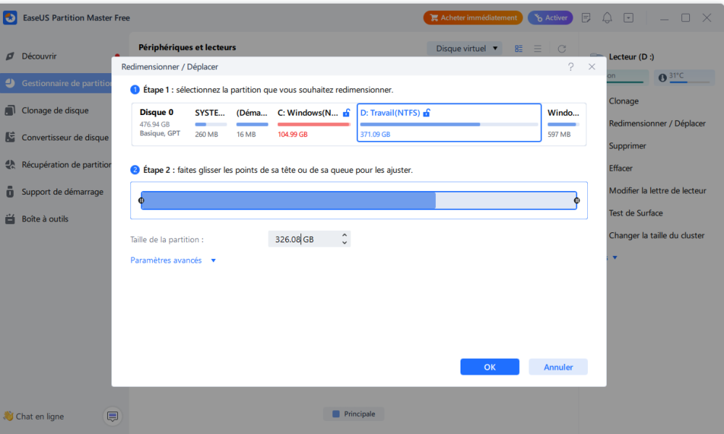The width and height of the screenshot is (724, 434).
Task: Click the refresh disks icon
Action: click(562, 49)
